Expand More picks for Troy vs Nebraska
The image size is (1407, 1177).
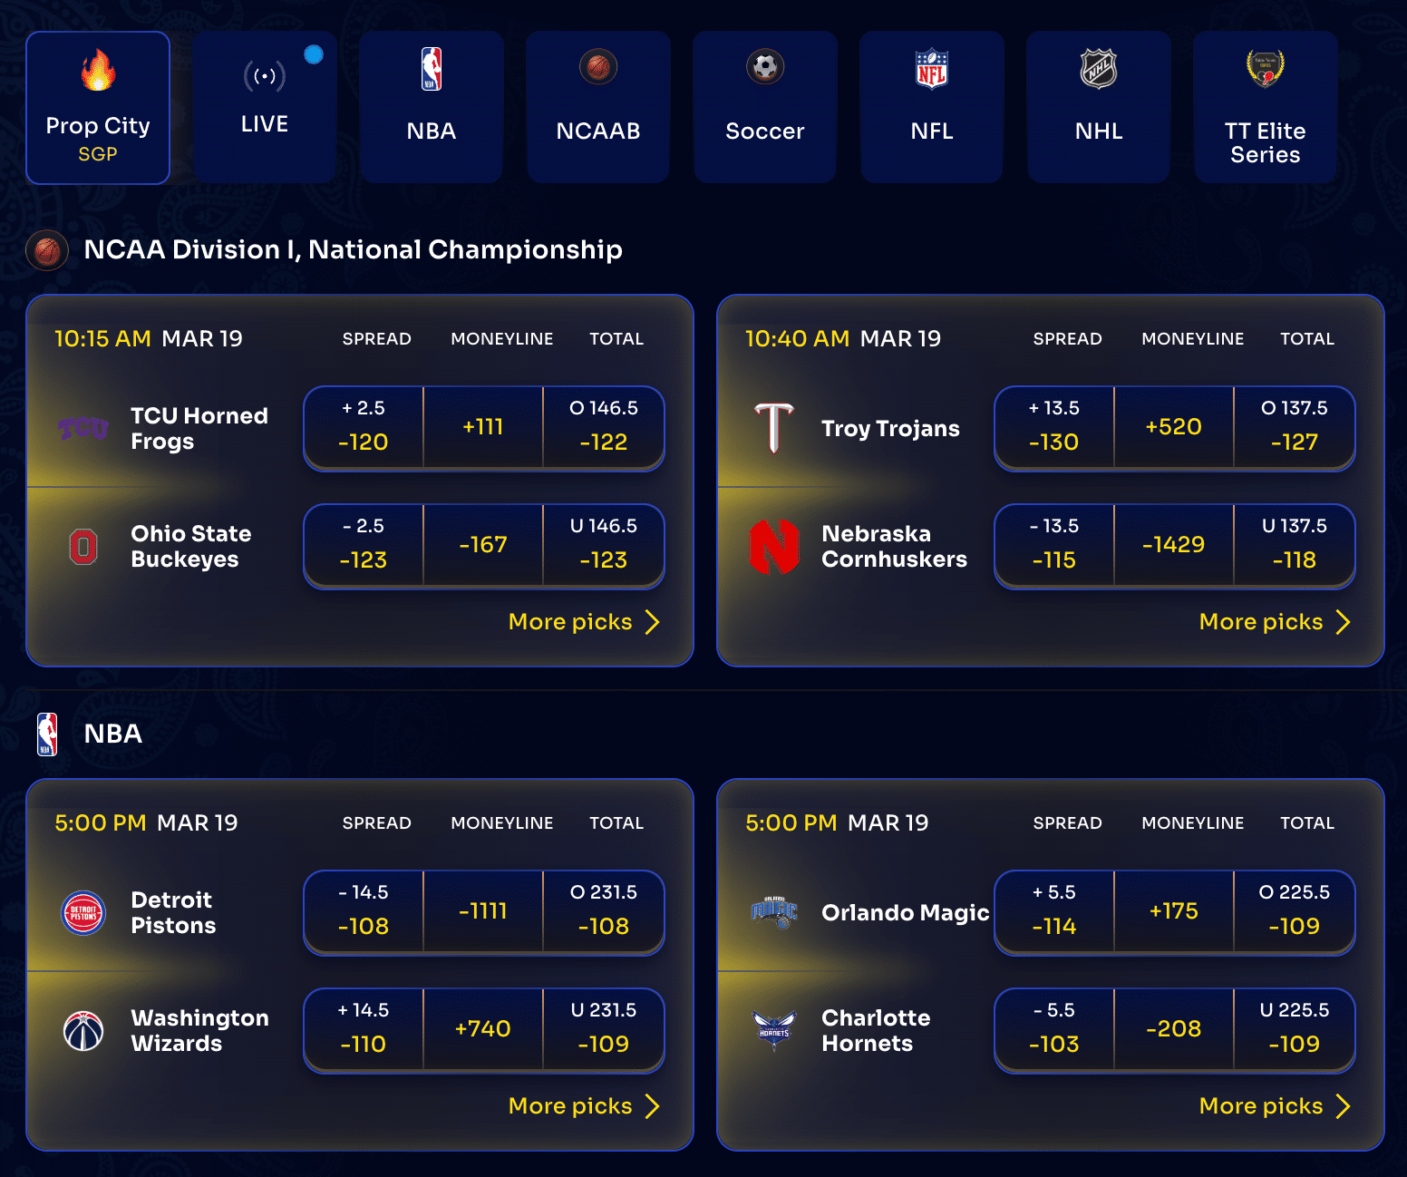click(1275, 622)
